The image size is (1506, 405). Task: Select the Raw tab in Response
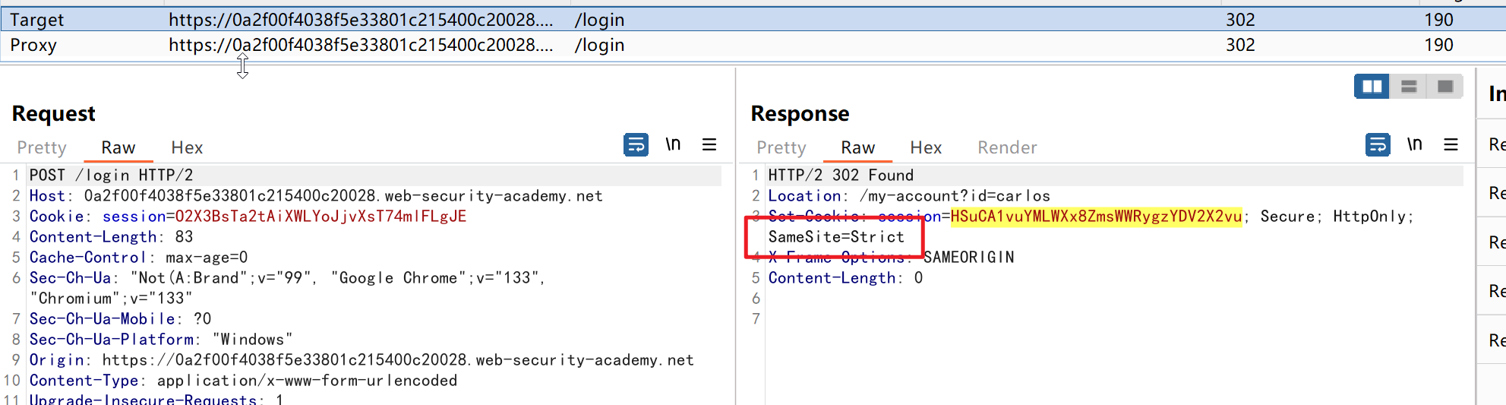pos(857,147)
